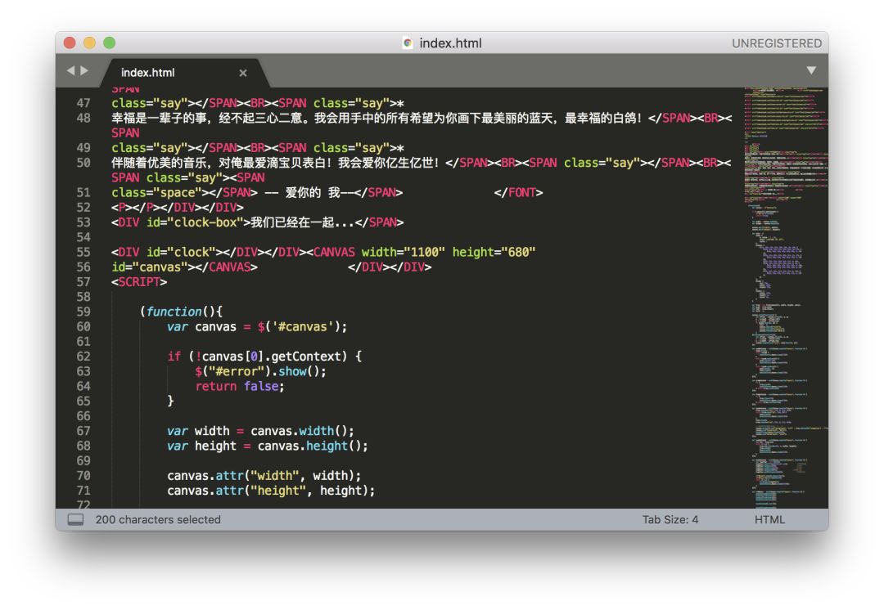Click the </FONT> closing tag on line 51
Image resolution: width=884 pixels, height=610 pixels.
519,192
